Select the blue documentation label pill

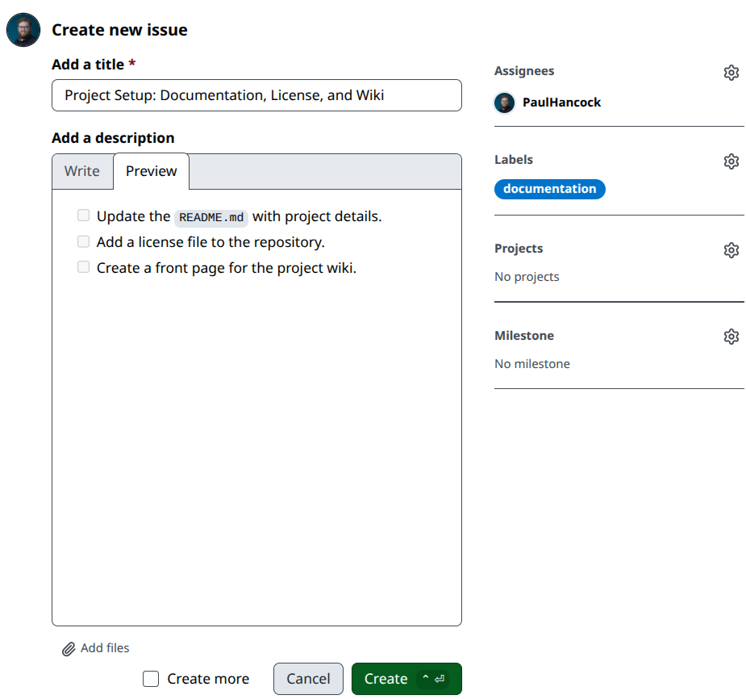549,189
